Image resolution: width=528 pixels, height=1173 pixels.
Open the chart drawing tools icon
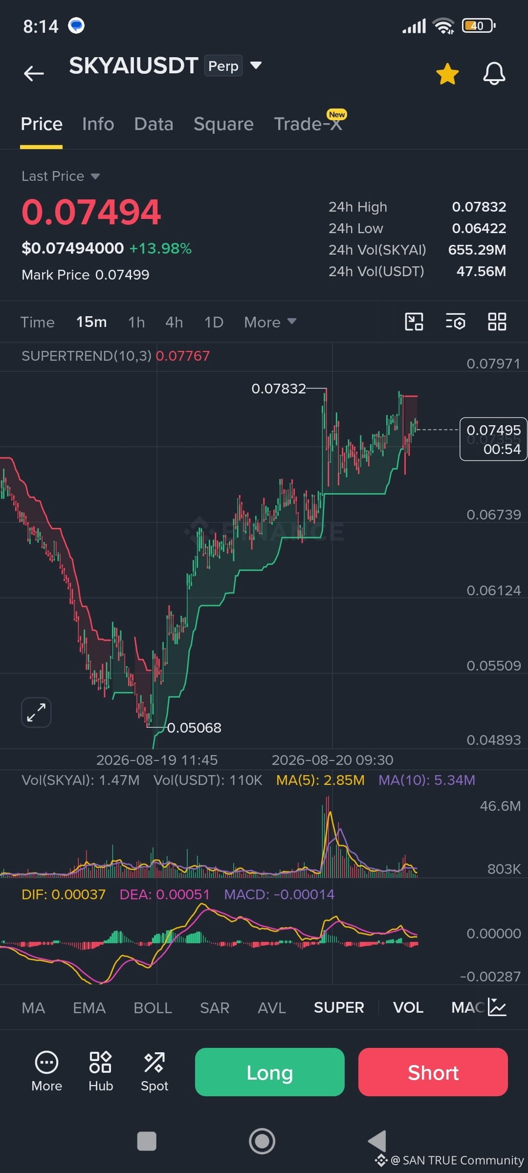click(414, 322)
